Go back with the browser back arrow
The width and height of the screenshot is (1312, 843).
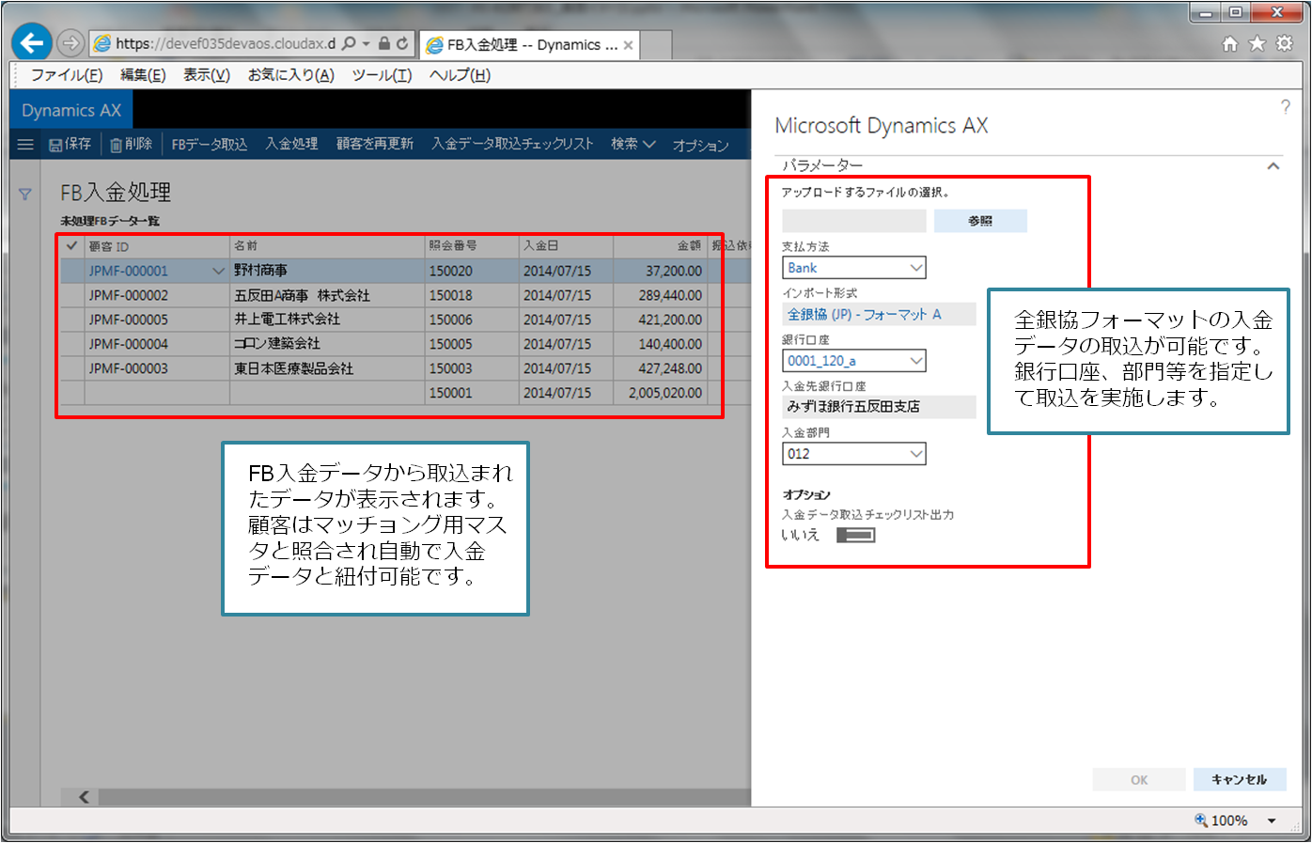tap(32, 42)
